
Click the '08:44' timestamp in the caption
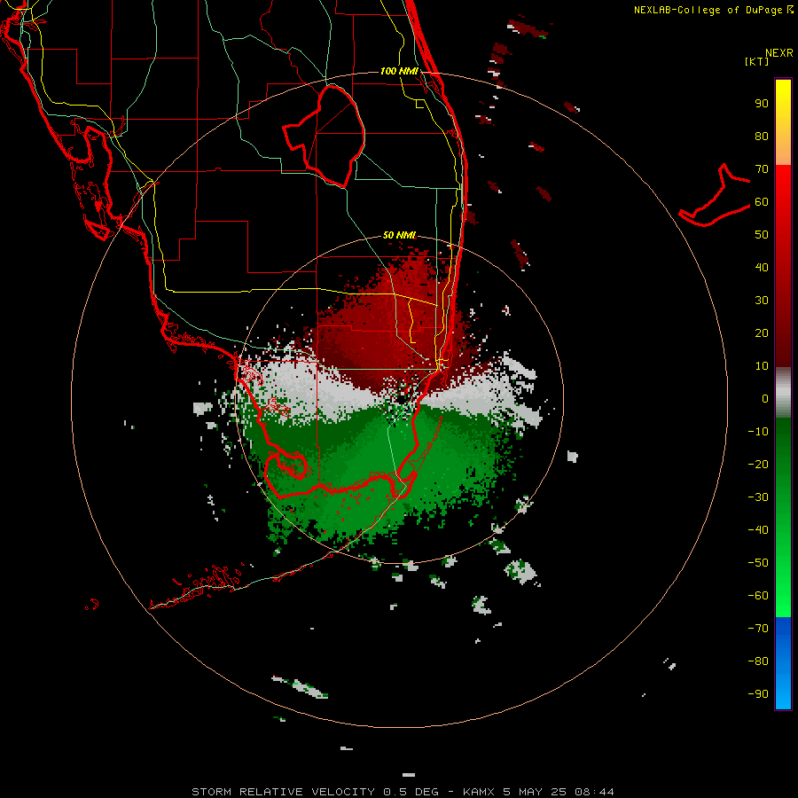tap(594, 792)
